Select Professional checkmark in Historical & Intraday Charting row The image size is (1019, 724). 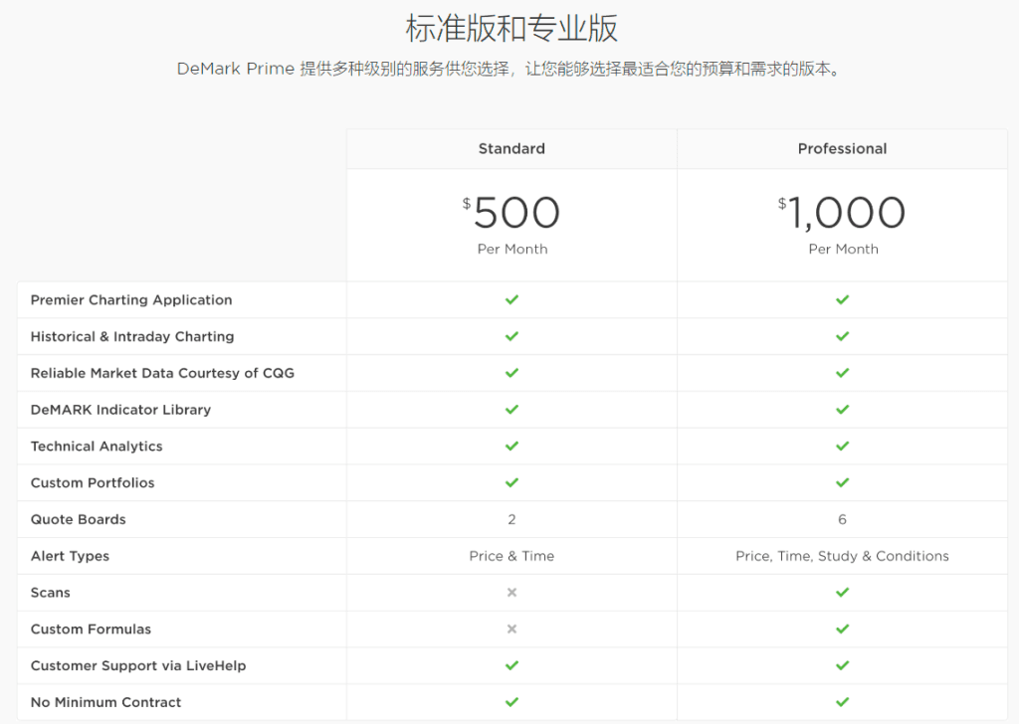point(842,336)
